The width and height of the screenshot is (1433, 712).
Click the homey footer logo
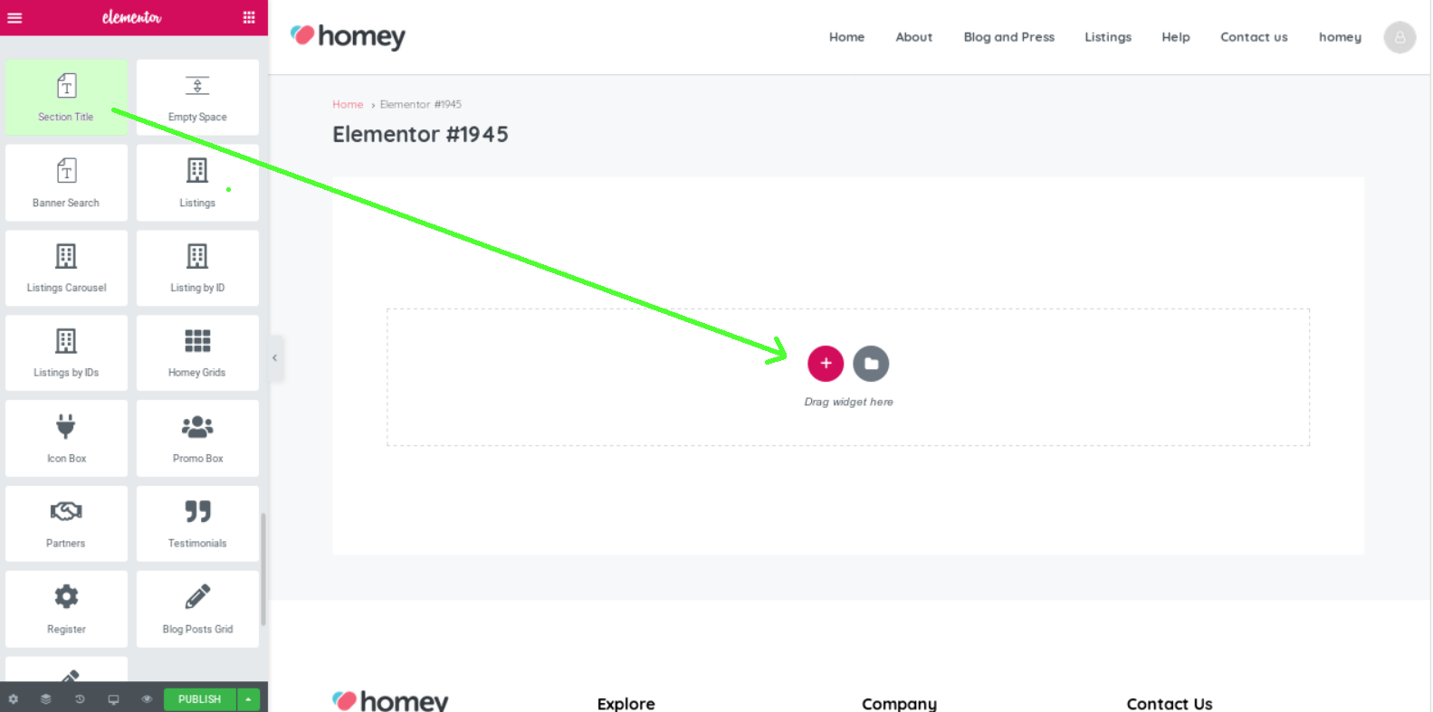click(x=390, y=701)
